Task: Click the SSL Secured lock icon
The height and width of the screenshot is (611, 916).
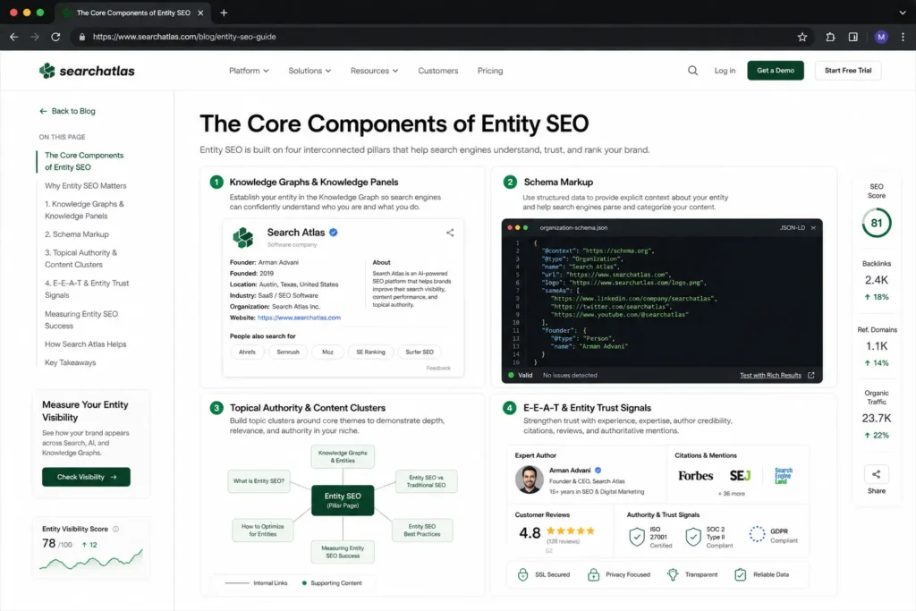Action: coord(522,574)
